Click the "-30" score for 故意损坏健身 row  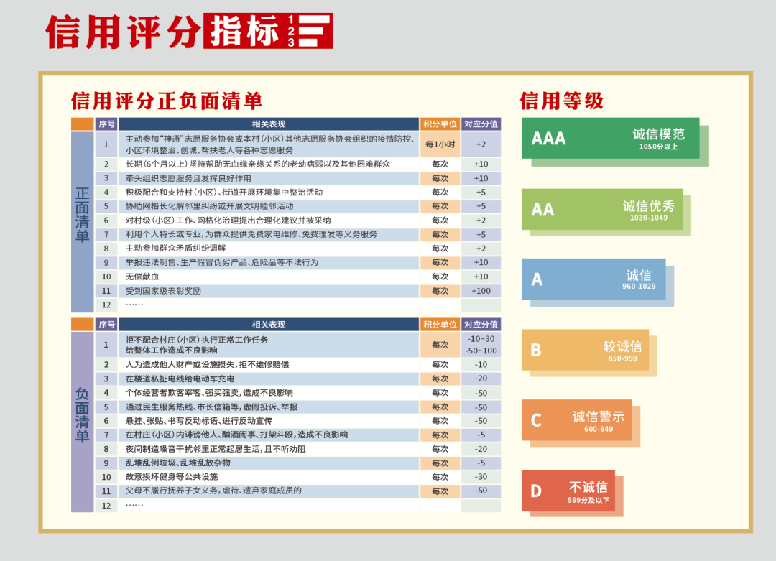tap(481, 477)
